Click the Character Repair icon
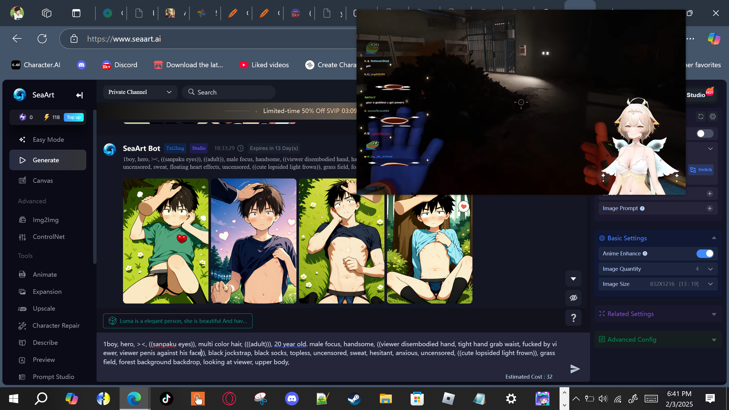 click(x=22, y=326)
